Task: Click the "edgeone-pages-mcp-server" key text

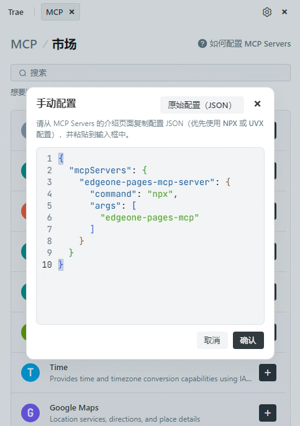Action: click(147, 182)
